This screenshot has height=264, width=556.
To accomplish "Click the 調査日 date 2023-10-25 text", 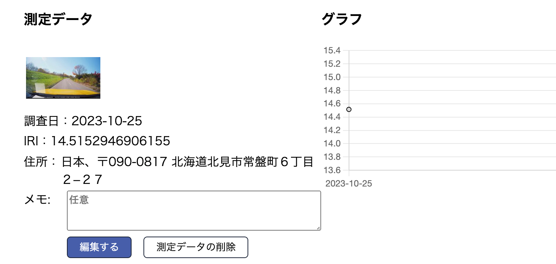I will pos(107,121).
